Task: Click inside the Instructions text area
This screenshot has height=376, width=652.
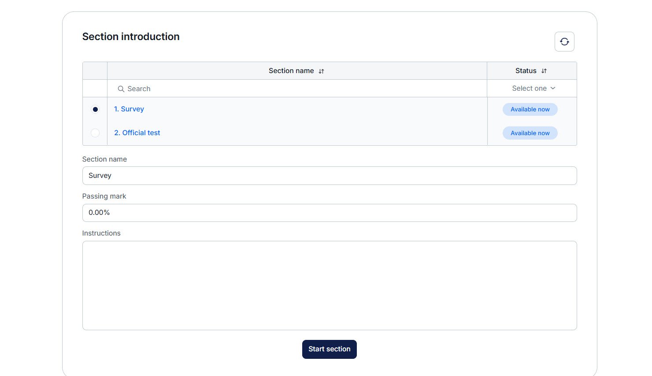Action: point(329,285)
